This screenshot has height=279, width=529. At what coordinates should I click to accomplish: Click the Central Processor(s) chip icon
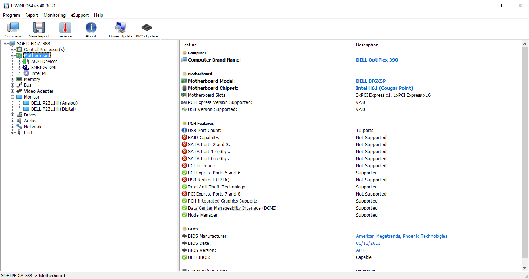(x=19, y=50)
